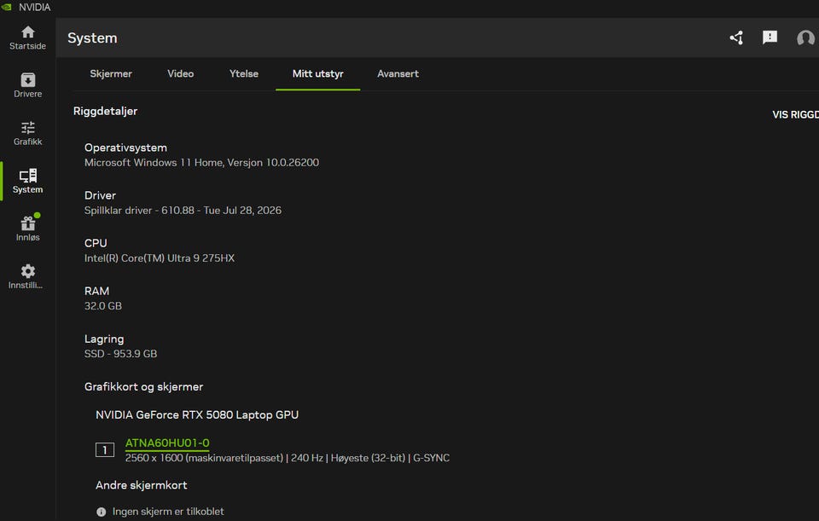This screenshot has height=521, width=819.
Task: Click the 2560 x 1600 display details line
Action: [288, 458]
